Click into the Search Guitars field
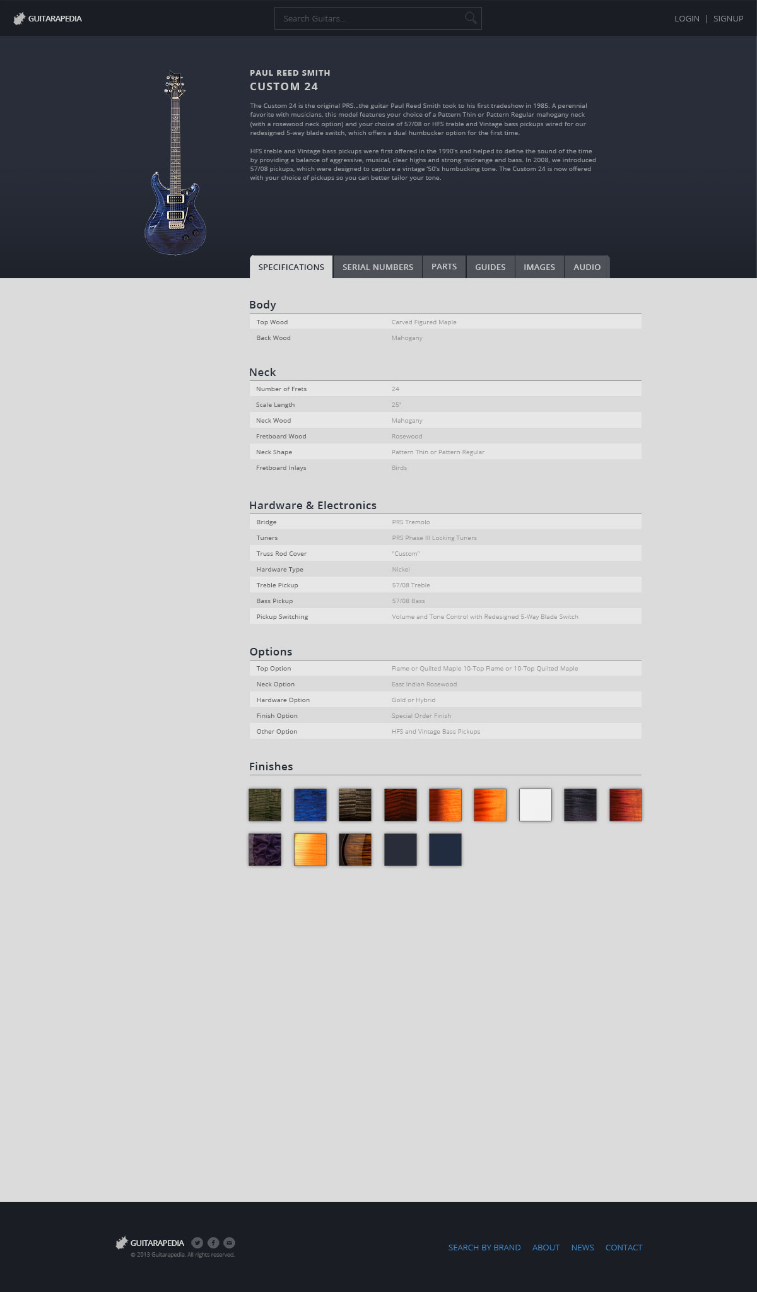Viewport: 757px width, 1292px height. point(378,18)
